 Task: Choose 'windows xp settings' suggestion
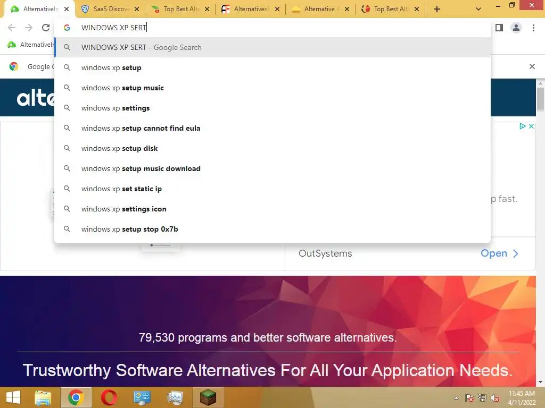[273, 108]
